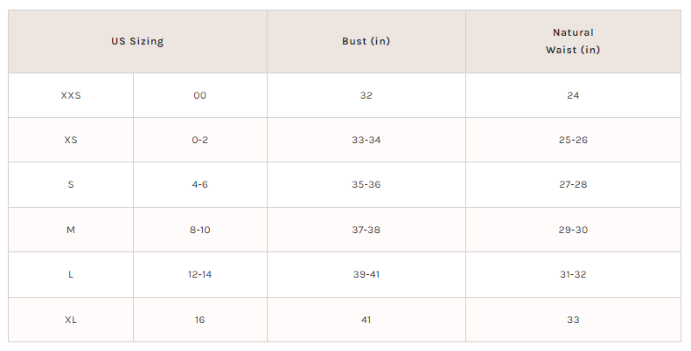Click the waist value 33
This screenshot has height=351, width=691.
tap(573, 320)
